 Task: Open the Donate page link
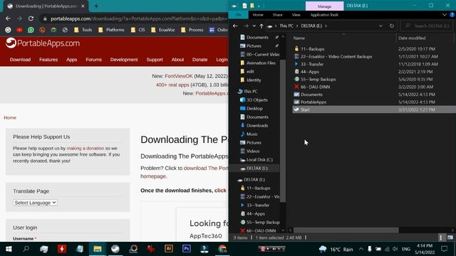click(199, 60)
